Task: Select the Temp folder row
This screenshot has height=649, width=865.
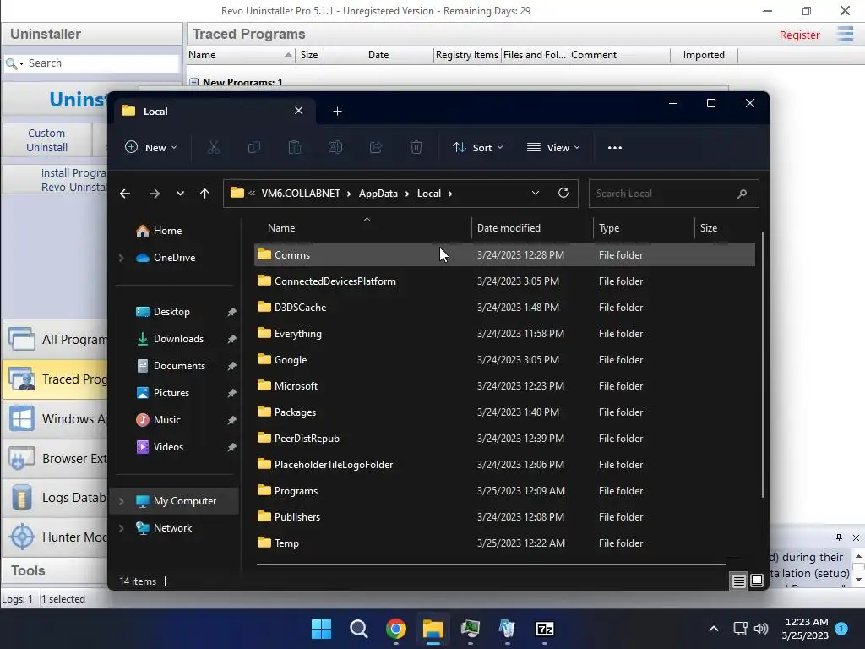Action: 504,543
